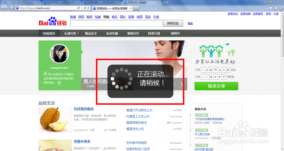Open 如何设置u盘加密 link
The image size is (284, 151).
tap(204, 149)
